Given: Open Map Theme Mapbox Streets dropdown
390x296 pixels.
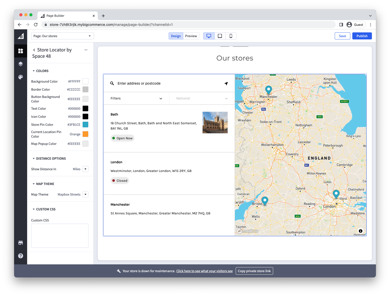Looking at the screenshot, I should 85,195.
